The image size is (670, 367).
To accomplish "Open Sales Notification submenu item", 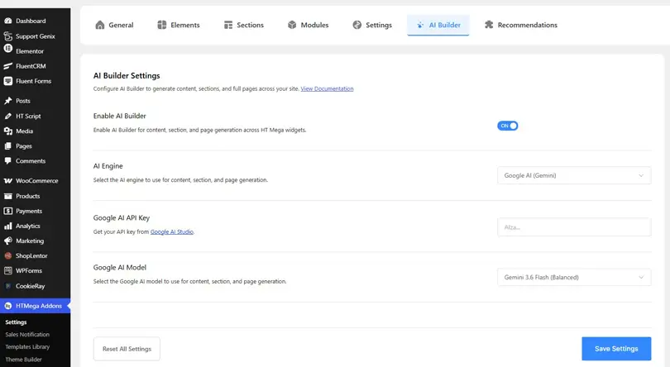I will 27,335.
